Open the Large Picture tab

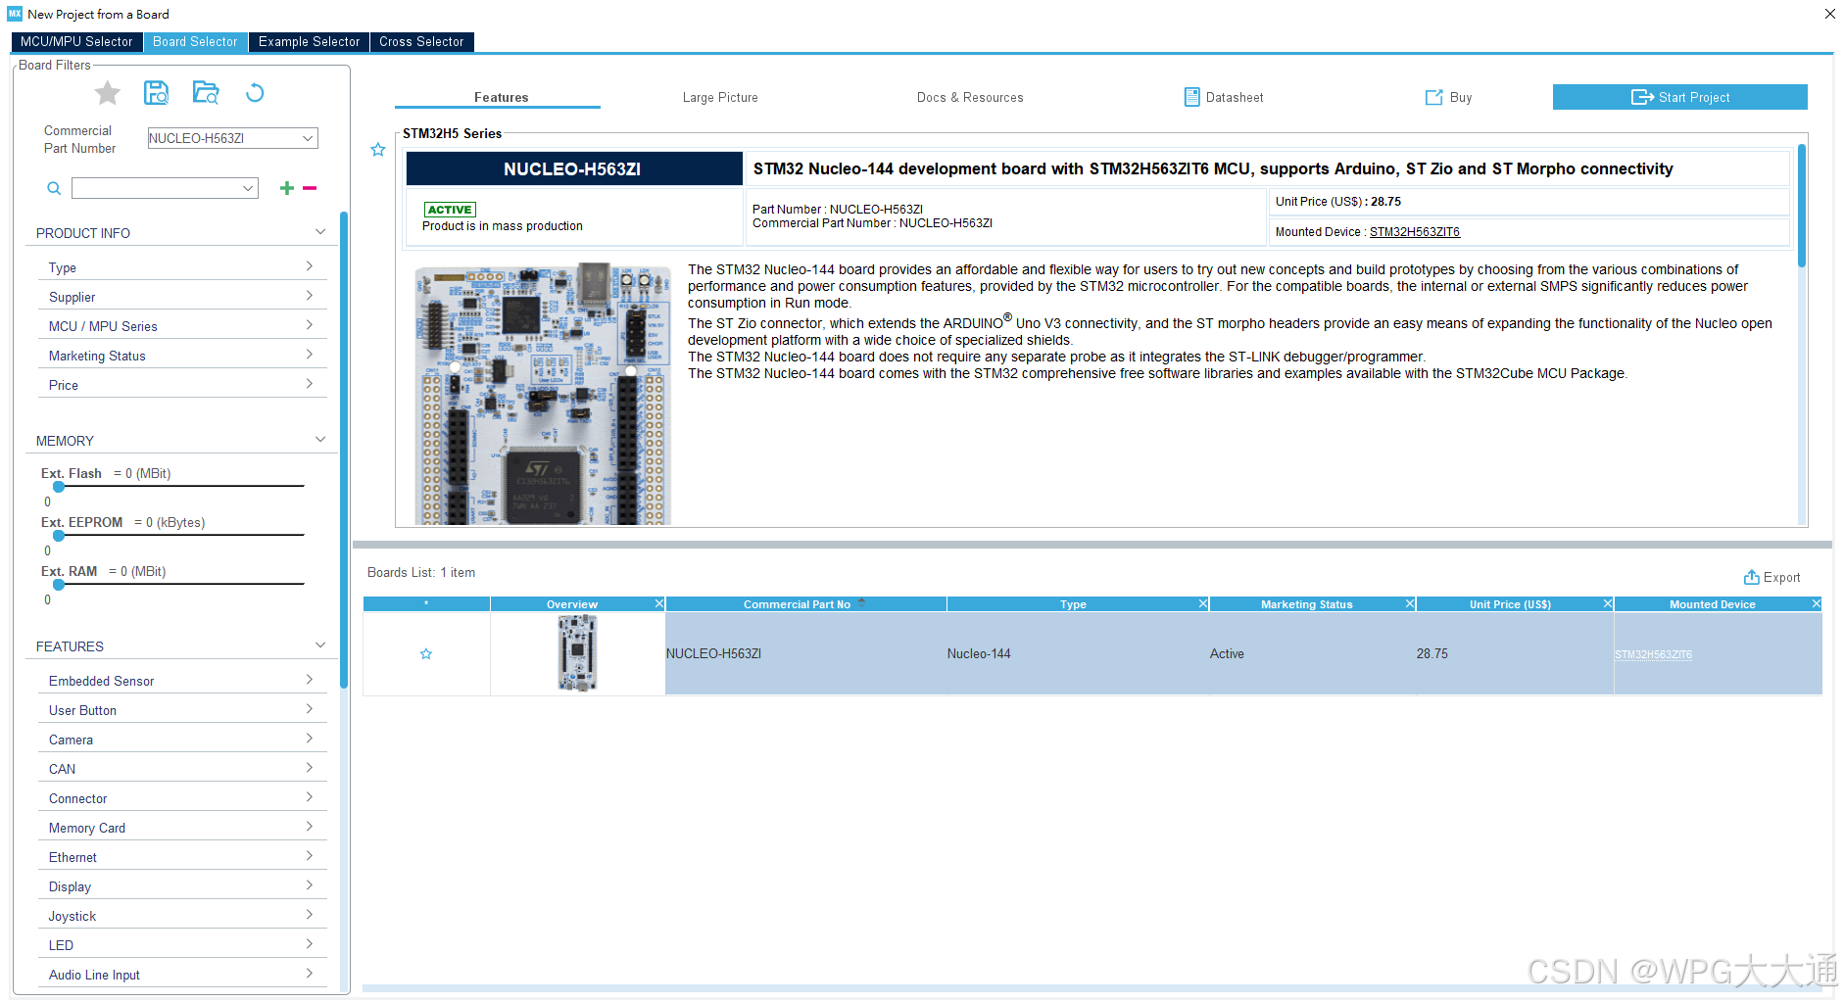coord(720,97)
